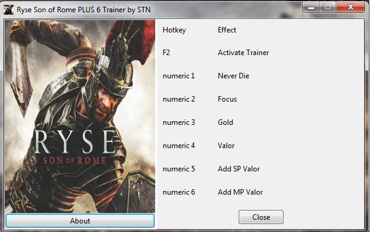Click the 'Effect' column header text
370x232 pixels.
(x=227, y=30)
